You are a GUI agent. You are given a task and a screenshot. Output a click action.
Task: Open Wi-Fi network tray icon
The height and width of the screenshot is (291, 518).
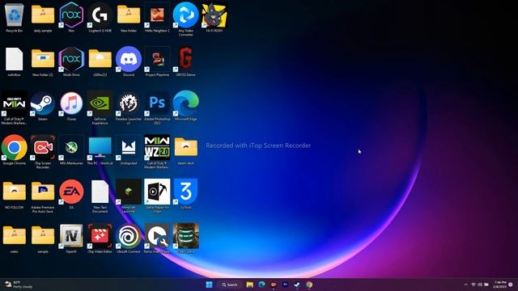tap(473, 285)
